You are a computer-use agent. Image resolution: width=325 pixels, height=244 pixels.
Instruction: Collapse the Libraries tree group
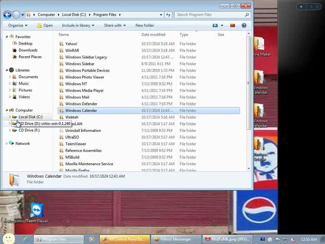coord(7,70)
